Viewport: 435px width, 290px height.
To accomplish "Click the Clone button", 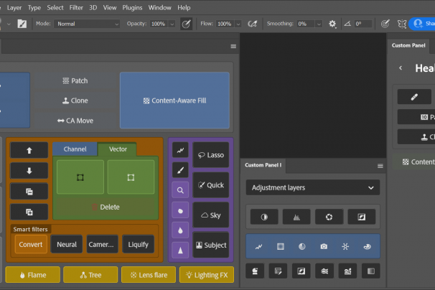I will [75, 100].
